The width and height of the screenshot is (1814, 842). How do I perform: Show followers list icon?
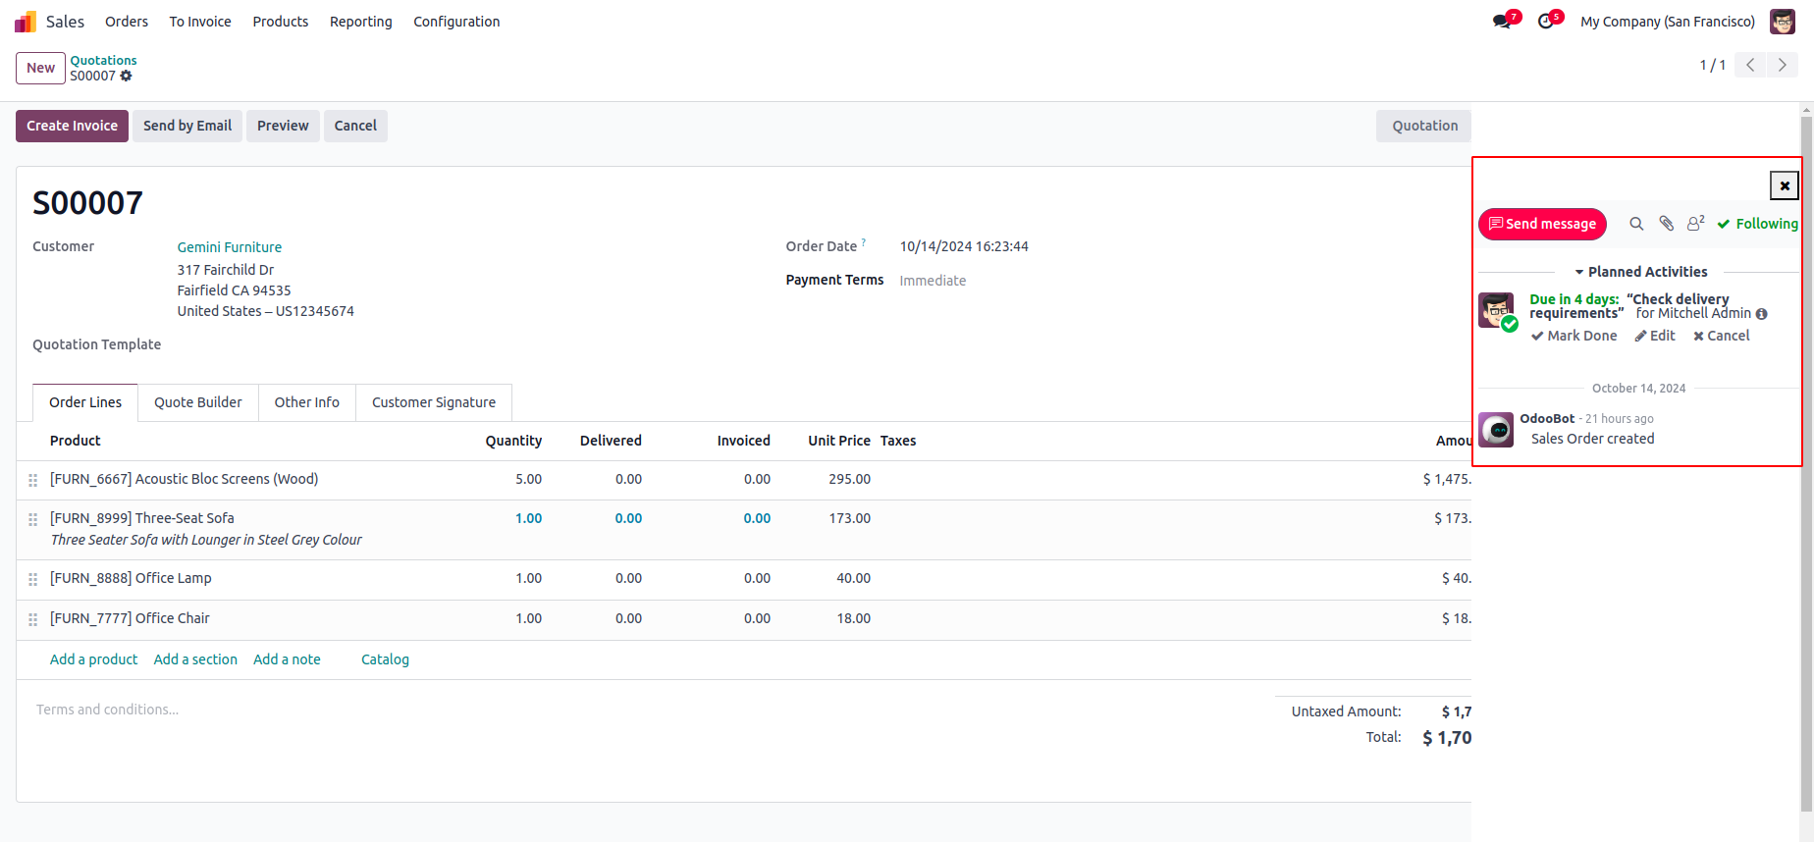pos(1695,224)
